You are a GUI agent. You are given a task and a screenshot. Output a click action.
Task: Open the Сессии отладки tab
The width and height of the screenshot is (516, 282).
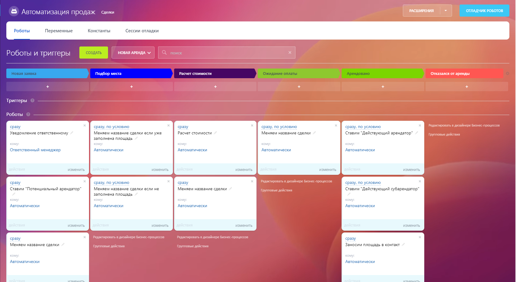[142, 31]
